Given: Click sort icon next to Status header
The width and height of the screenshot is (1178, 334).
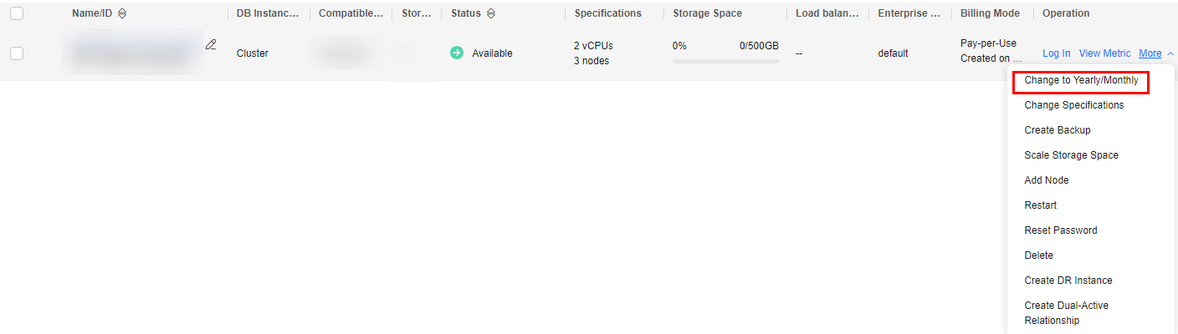Looking at the screenshot, I should (x=490, y=13).
